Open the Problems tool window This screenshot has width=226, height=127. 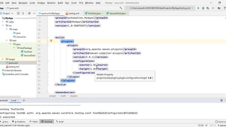(18, 121)
